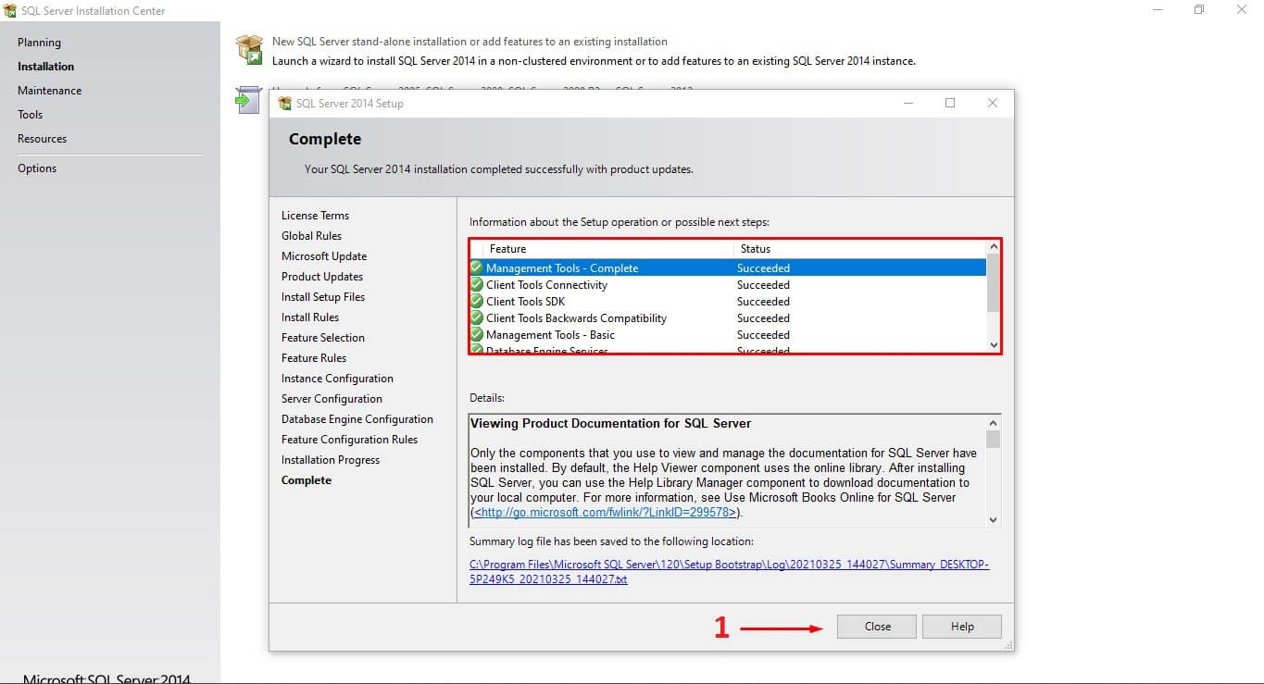Image resolution: width=1264 pixels, height=684 pixels.
Task: Click Succeeded status of Client Tools SDK
Action: [763, 302]
